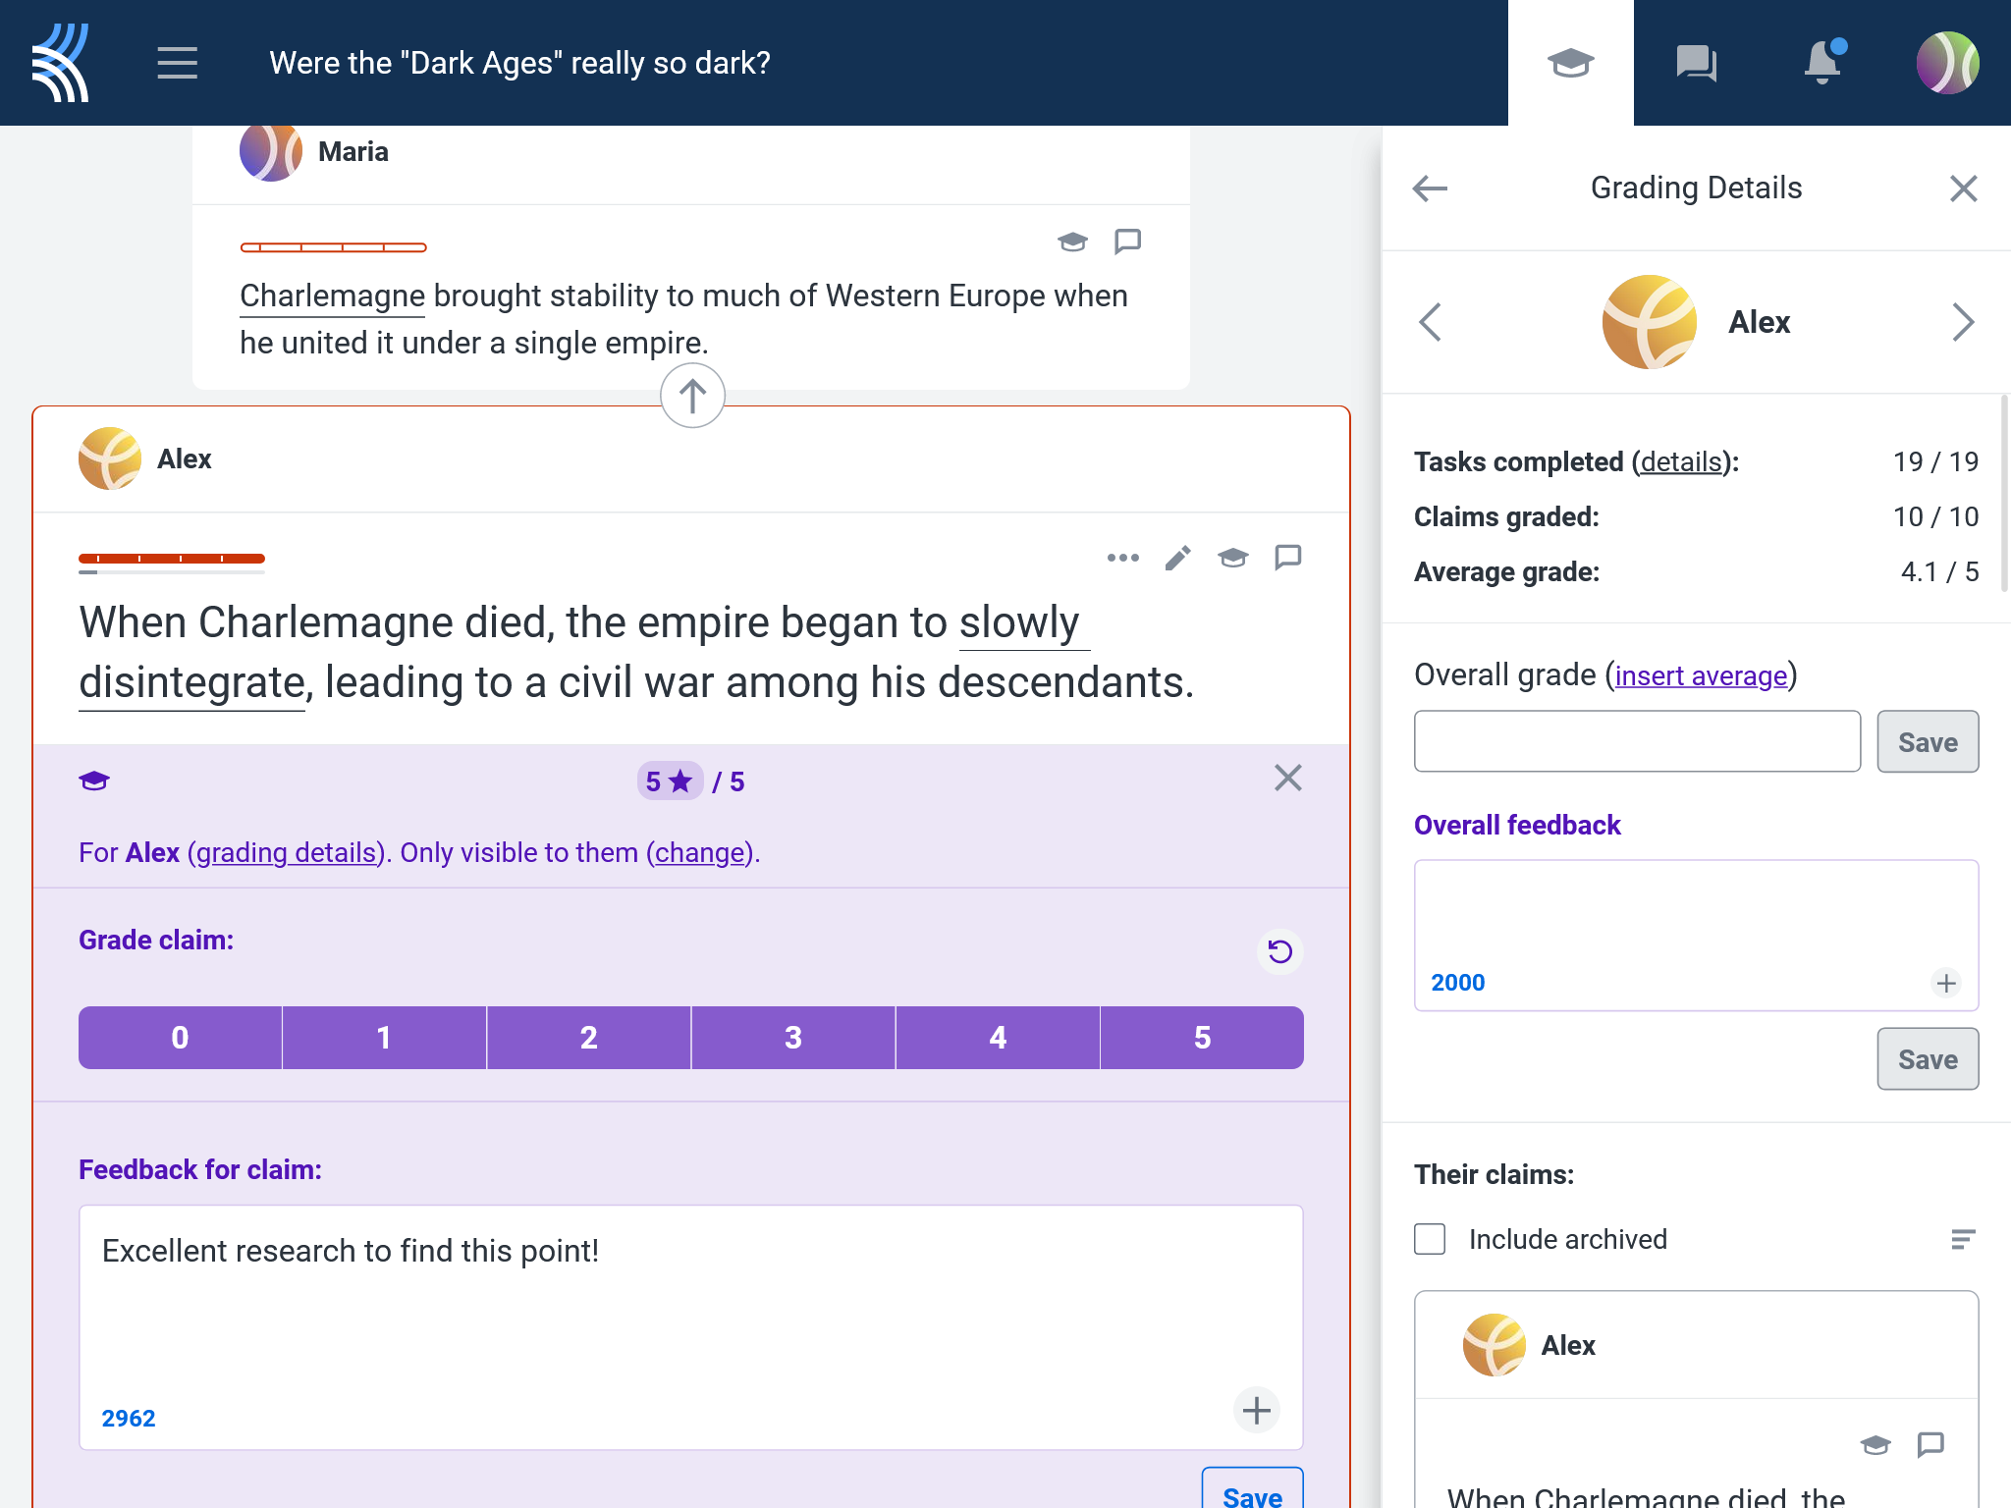Screen dimensions: 2011x1508
Task: Click the comment icon on Maria's claim
Action: coord(1127,242)
